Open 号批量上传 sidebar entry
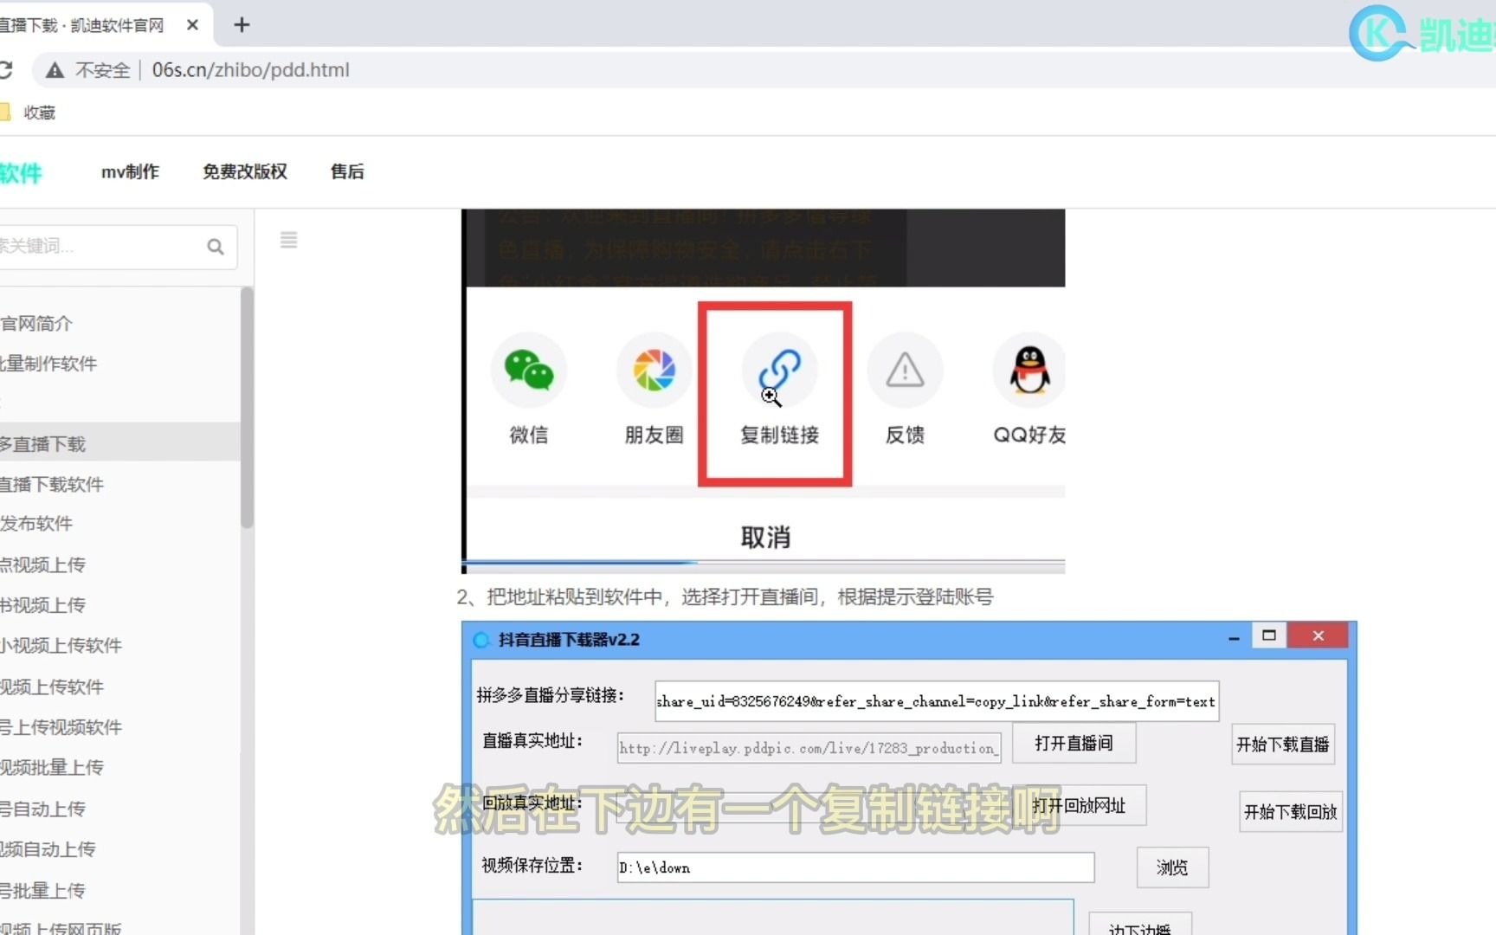The width and height of the screenshot is (1496, 935). pyautogui.click(x=43, y=891)
